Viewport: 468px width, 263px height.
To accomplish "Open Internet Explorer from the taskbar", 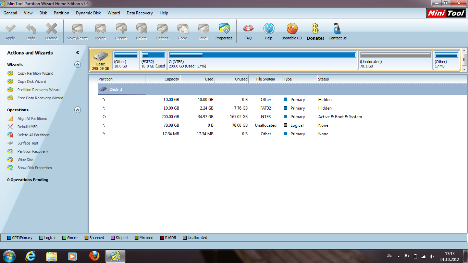I will coord(31,256).
